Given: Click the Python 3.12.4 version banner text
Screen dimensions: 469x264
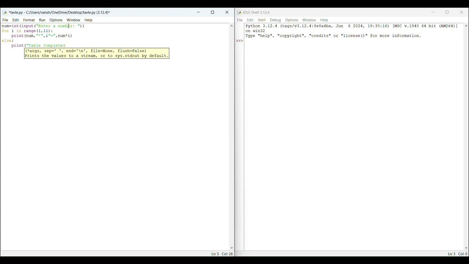Looking at the screenshot, I should 351,28.
